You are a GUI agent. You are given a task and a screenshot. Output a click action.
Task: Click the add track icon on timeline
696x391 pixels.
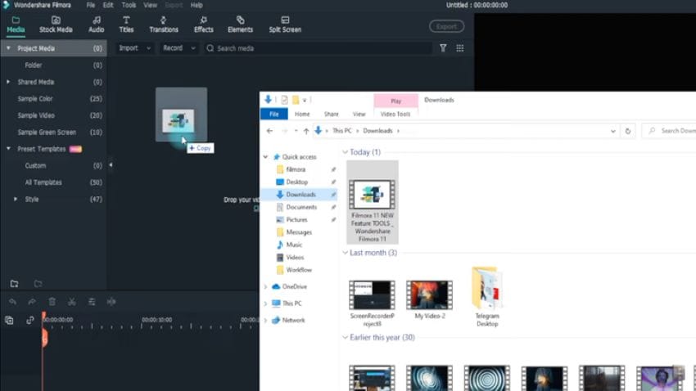point(9,320)
